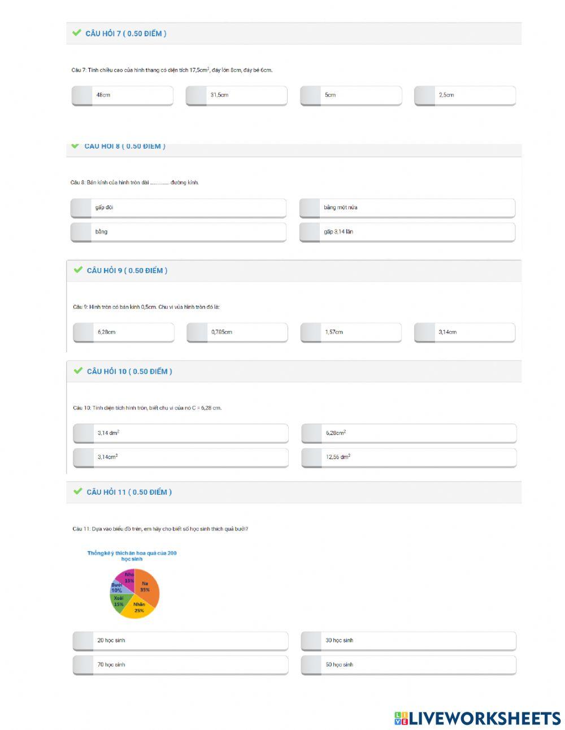Click the green checkmark beside Câu hỏi 10
This screenshot has height=730, width=565.
pos(78,370)
